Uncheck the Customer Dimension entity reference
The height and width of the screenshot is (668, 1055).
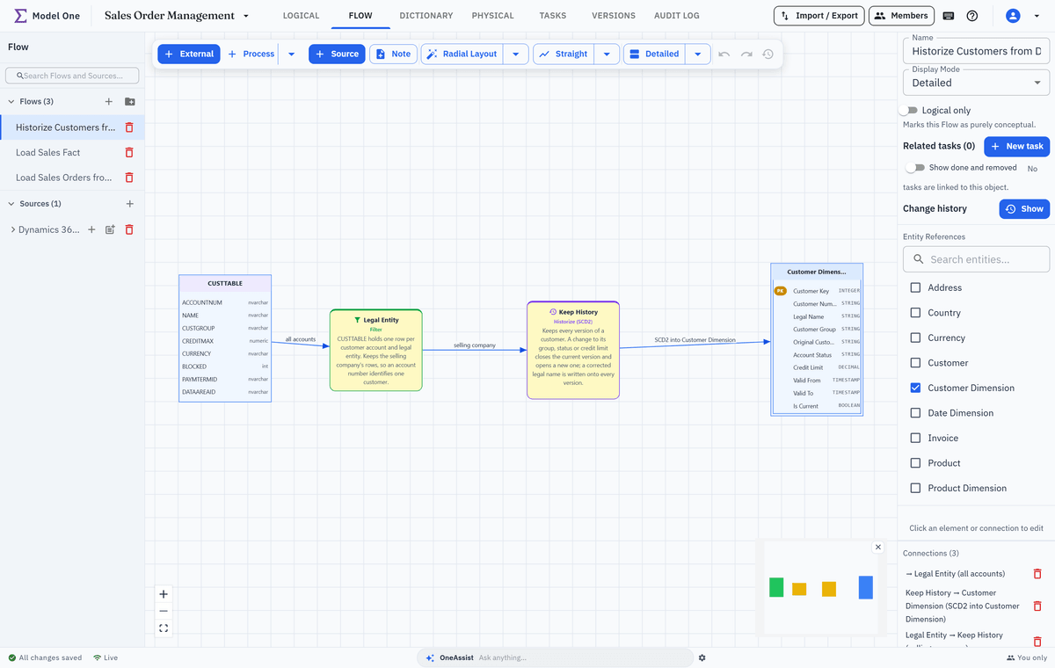(915, 388)
